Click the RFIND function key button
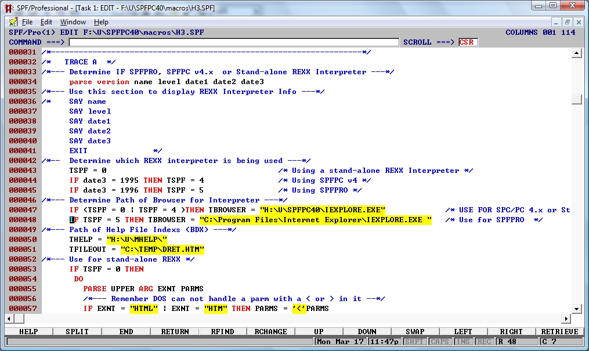 (222, 331)
